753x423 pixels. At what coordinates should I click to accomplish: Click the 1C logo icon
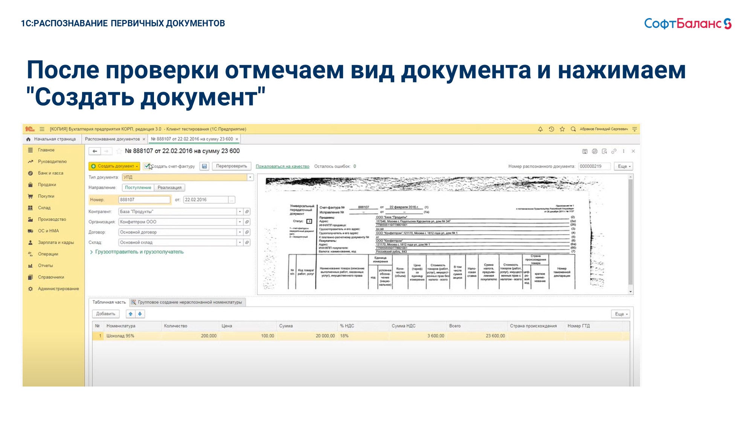pyautogui.click(x=30, y=129)
